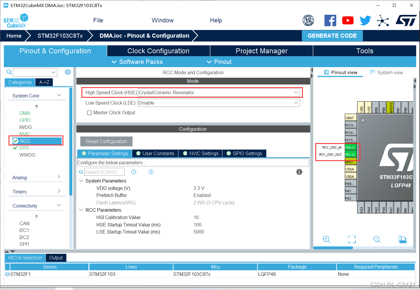
Task: Select the PD0-OSC_IN green pin
Action: [351, 147]
